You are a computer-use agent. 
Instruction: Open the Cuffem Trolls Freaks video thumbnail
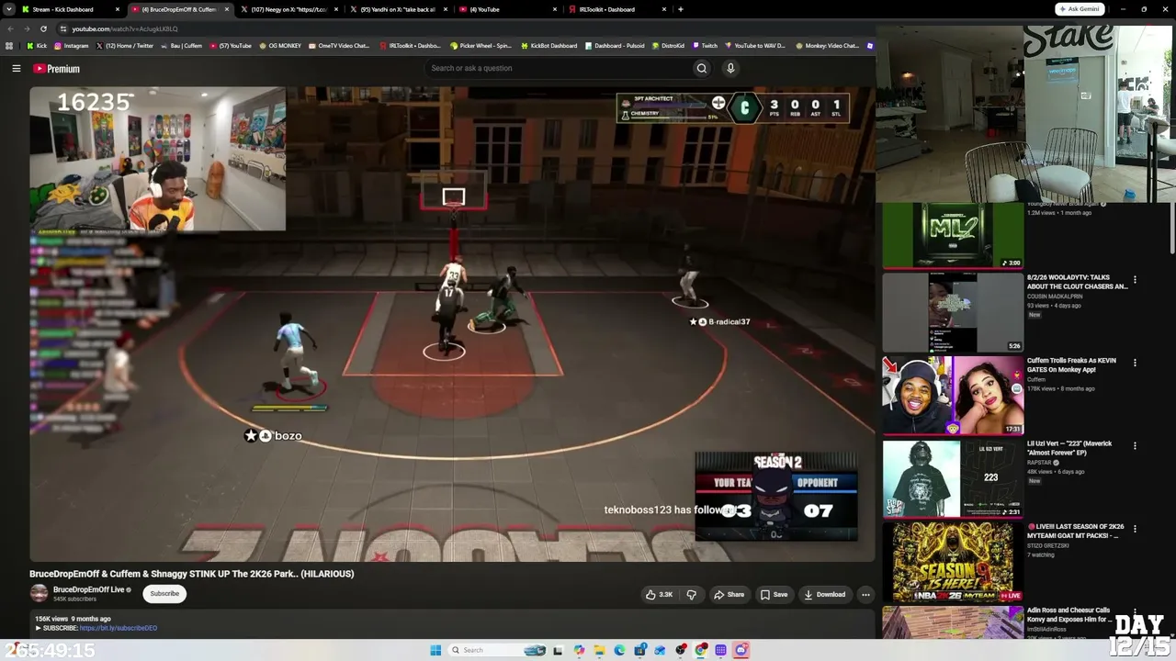click(x=953, y=396)
